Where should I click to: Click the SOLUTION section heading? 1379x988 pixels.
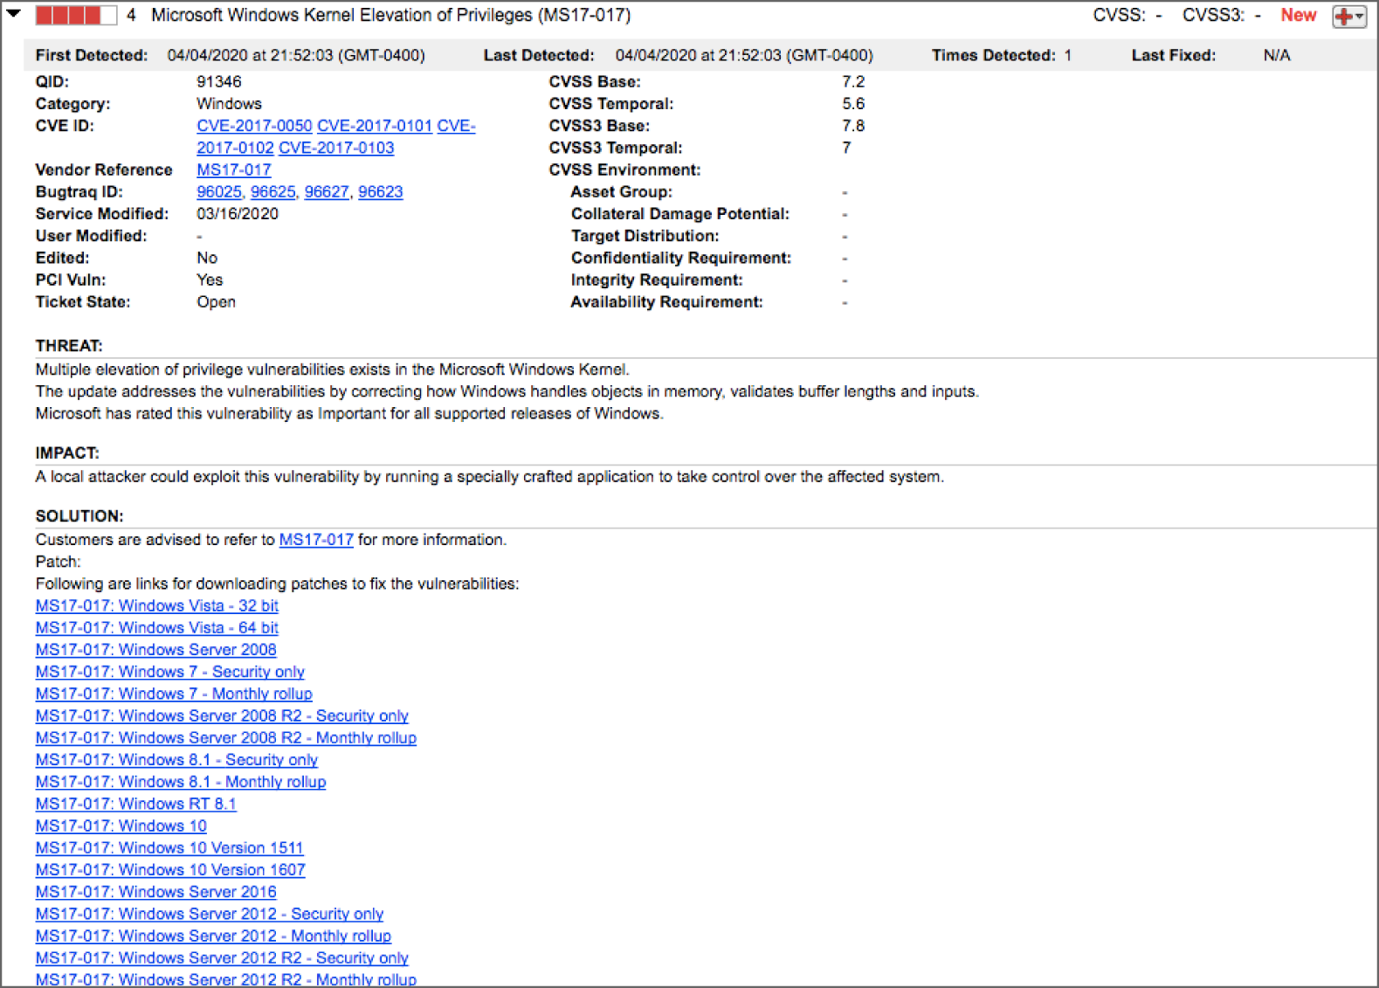pyautogui.click(x=79, y=516)
